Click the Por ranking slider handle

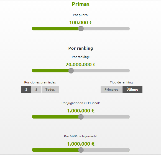tap(71, 71)
